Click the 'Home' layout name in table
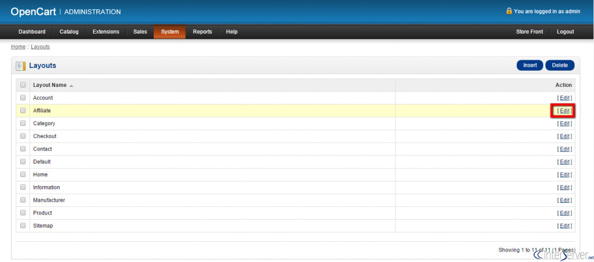Image resolution: width=594 pixels, height=262 pixels. coord(40,174)
